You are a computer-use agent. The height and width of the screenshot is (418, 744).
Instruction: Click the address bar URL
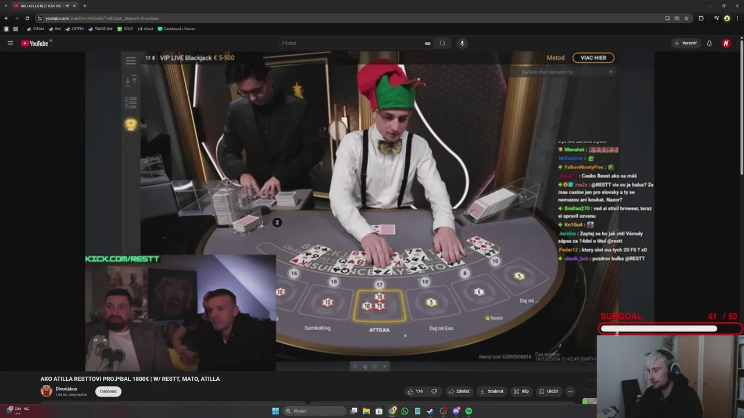(x=102, y=18)
